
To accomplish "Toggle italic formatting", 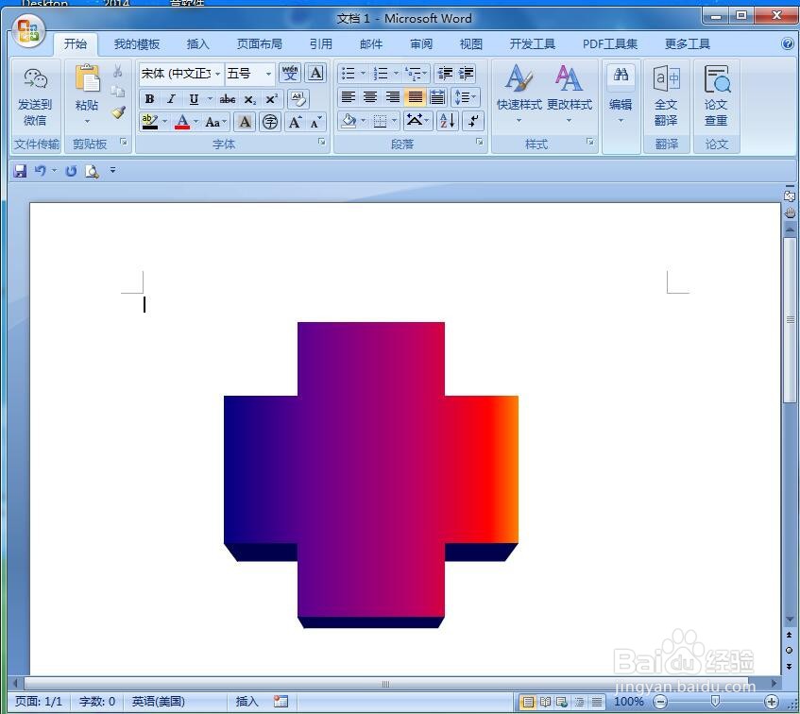I will [x=172, y=99].
